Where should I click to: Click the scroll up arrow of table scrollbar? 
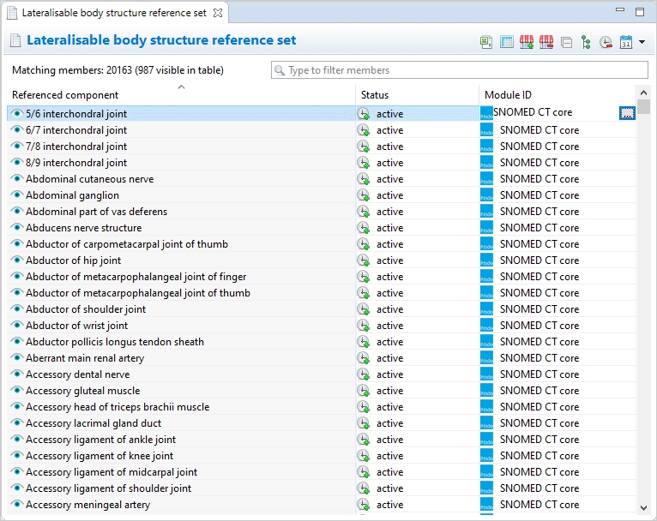643,93
